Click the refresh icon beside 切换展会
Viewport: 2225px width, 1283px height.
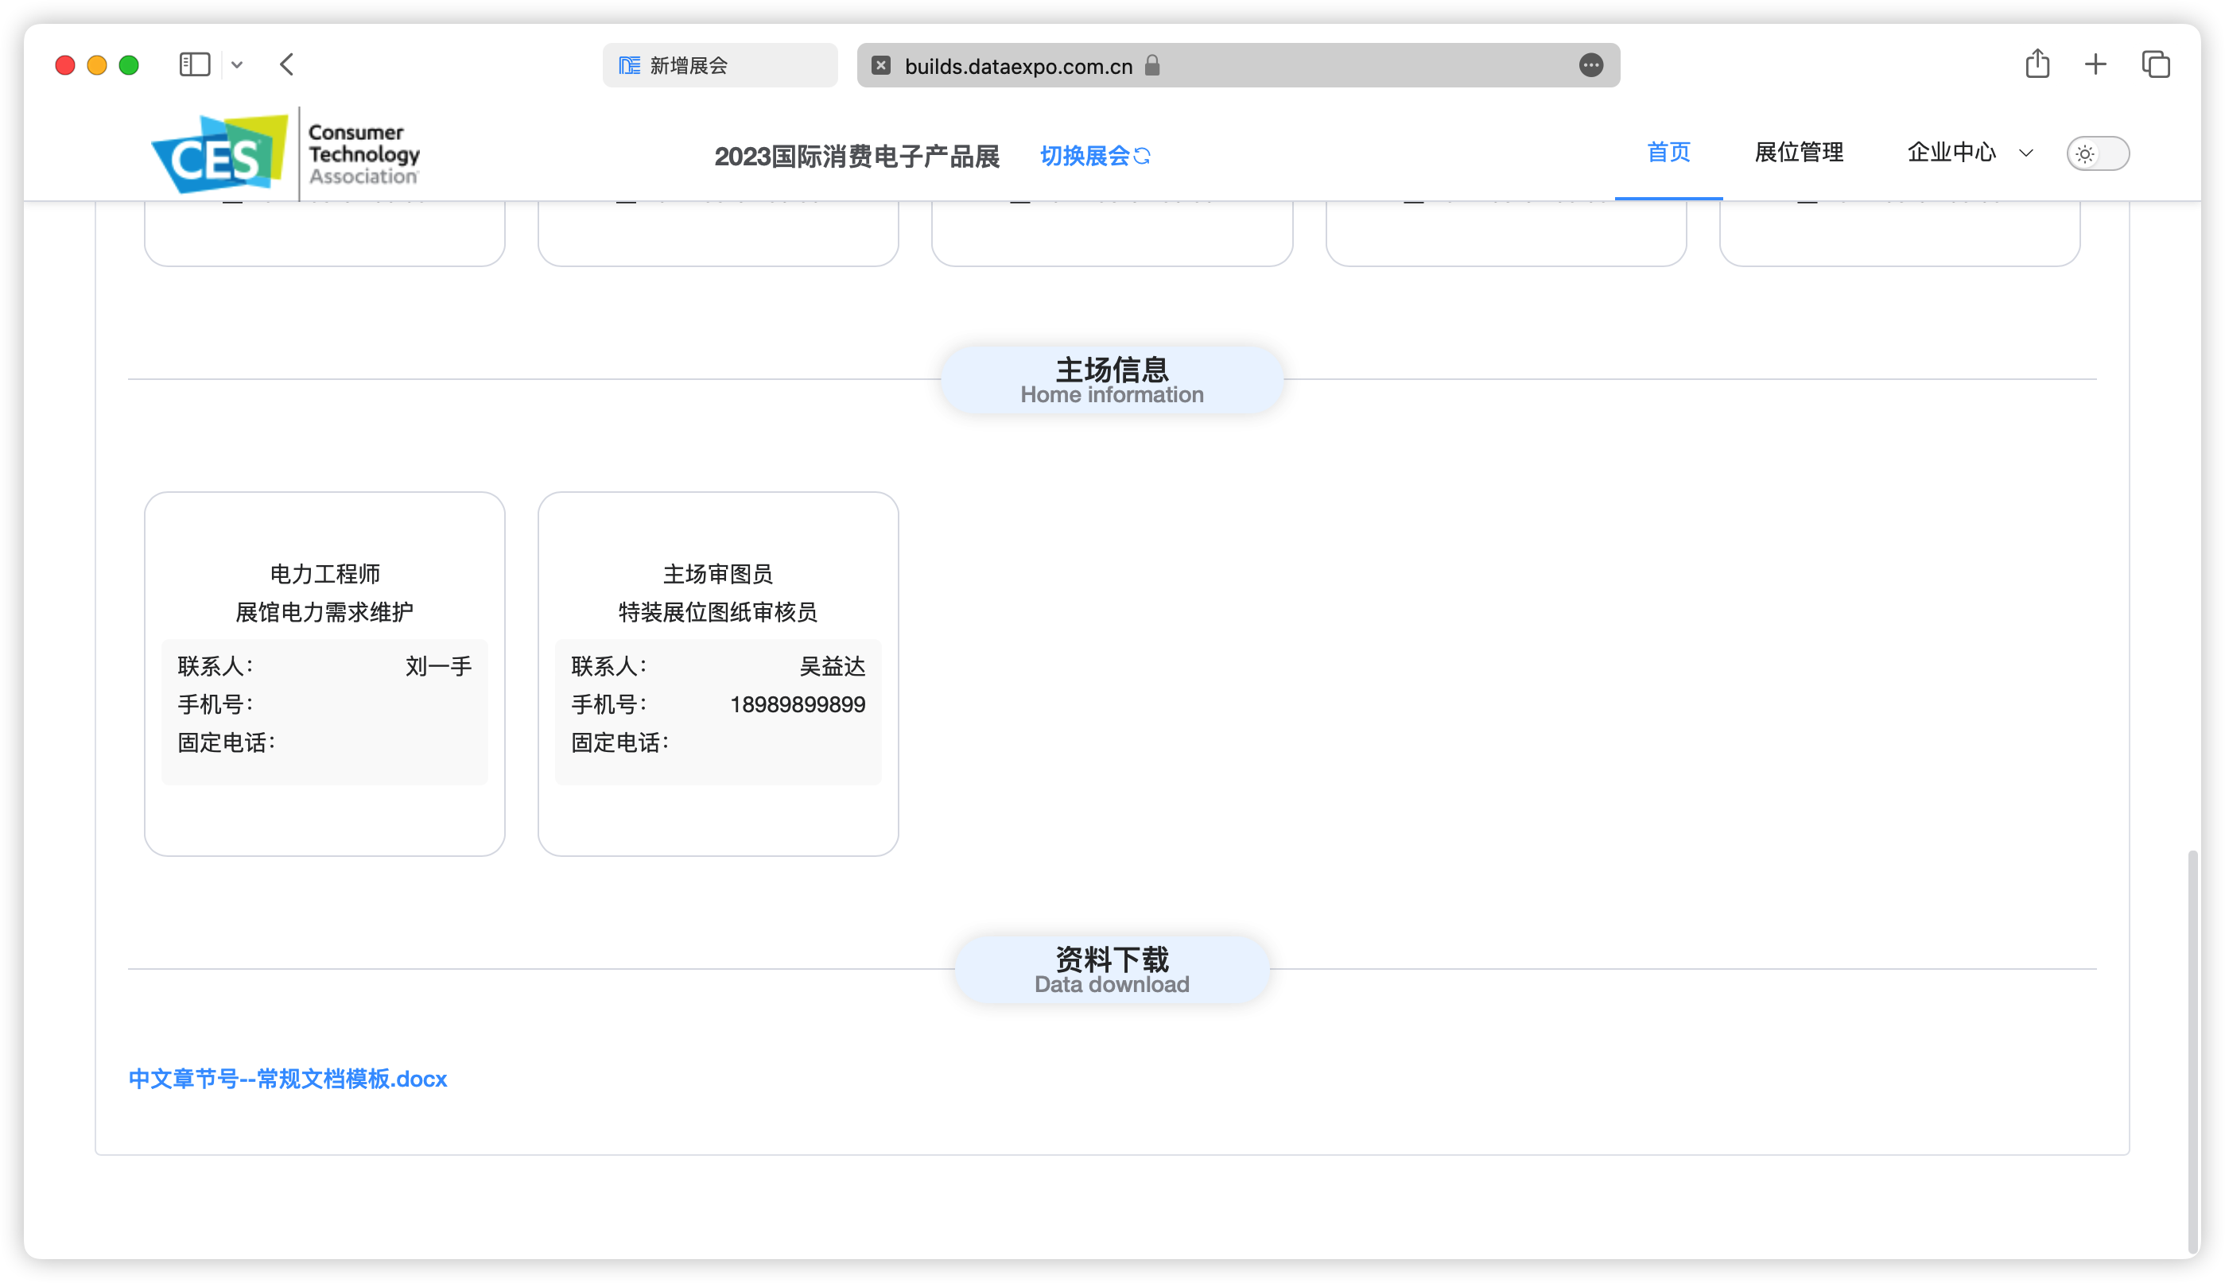click(1142, 156)
